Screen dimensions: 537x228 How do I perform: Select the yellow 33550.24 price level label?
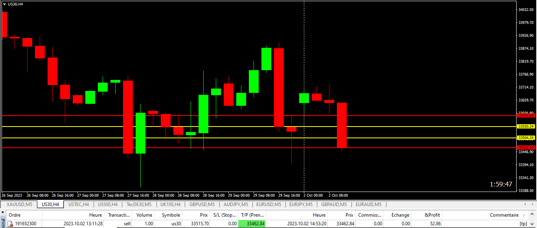click(x=526, y=127)
